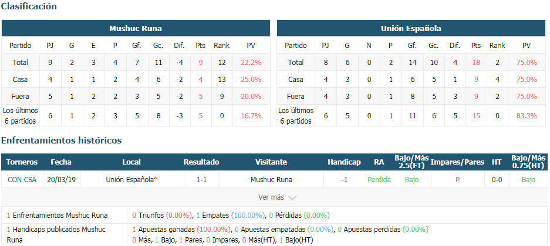Expand the Ver más chevron arrow
Image resolution: width=550 pixels, height=246 pixels.
[292, 198]
